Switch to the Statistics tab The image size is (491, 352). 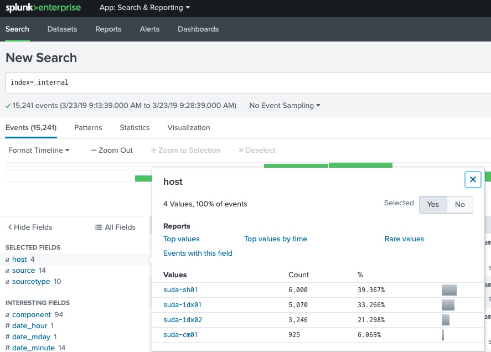tap(134, 127)
